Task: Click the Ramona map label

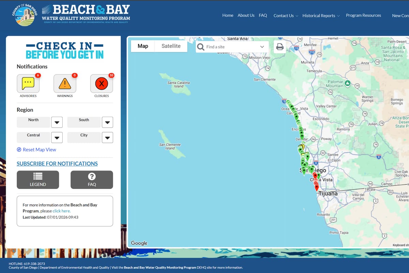Action: pyautogui.click(x=343, y=129)
